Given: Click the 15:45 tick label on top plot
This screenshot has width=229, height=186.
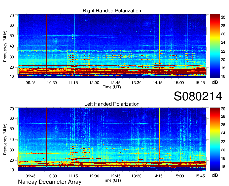Looking at the screenshot, I should coord(200,83).
